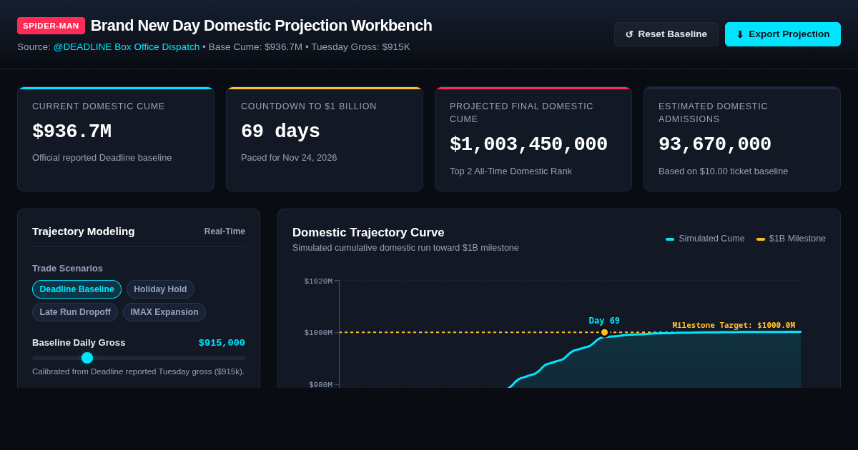Viewport: 858px width, 450px height.
Task: Click the Trajectory Modeling panel heading
Action: click(x=83, y=231)
